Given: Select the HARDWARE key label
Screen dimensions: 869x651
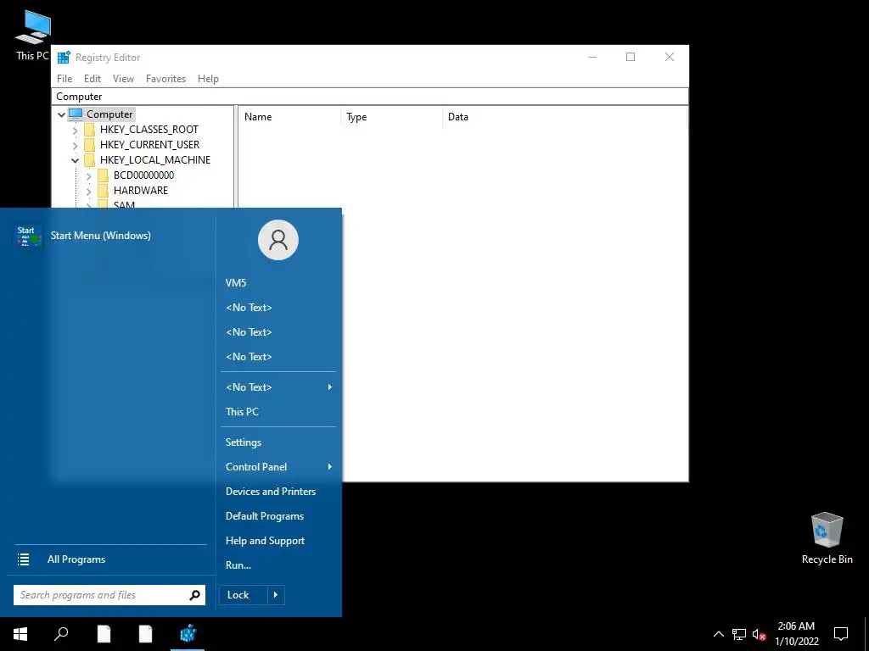Looking at the screenshot, I should [141, 191].
